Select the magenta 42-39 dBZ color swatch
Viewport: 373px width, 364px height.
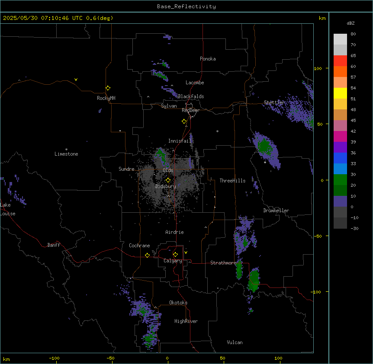click(340, 136)
